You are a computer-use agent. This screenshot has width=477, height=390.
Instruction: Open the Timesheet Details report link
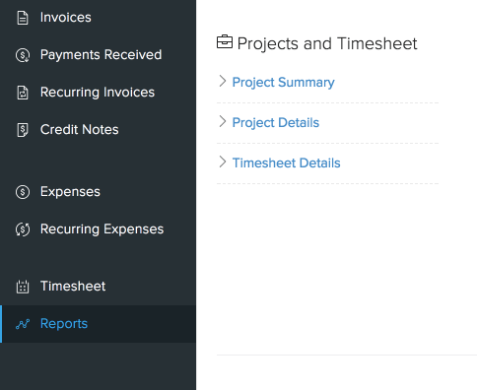pos(286,163)
